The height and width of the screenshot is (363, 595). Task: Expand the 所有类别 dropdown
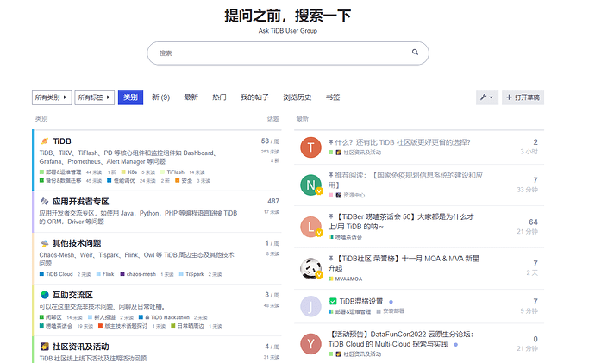pyautogui.click(x=52, y=97)
